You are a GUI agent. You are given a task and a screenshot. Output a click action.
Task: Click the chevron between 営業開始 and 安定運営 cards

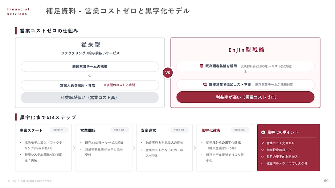point(134,148)
